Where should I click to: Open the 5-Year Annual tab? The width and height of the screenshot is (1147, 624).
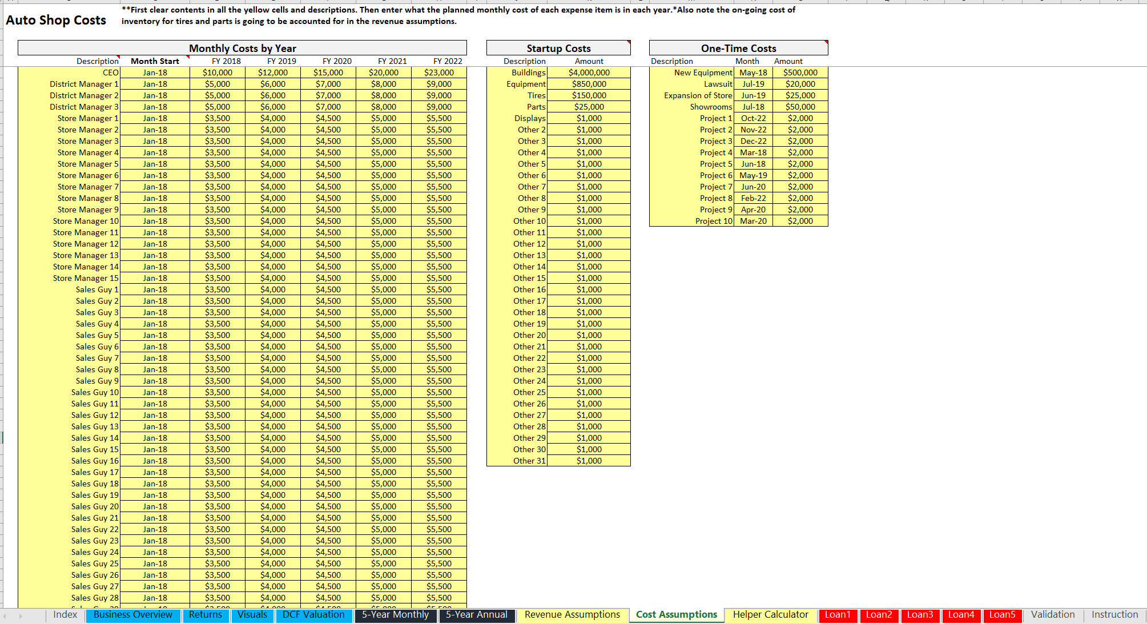pyautogui.click(x=477, y=615)
